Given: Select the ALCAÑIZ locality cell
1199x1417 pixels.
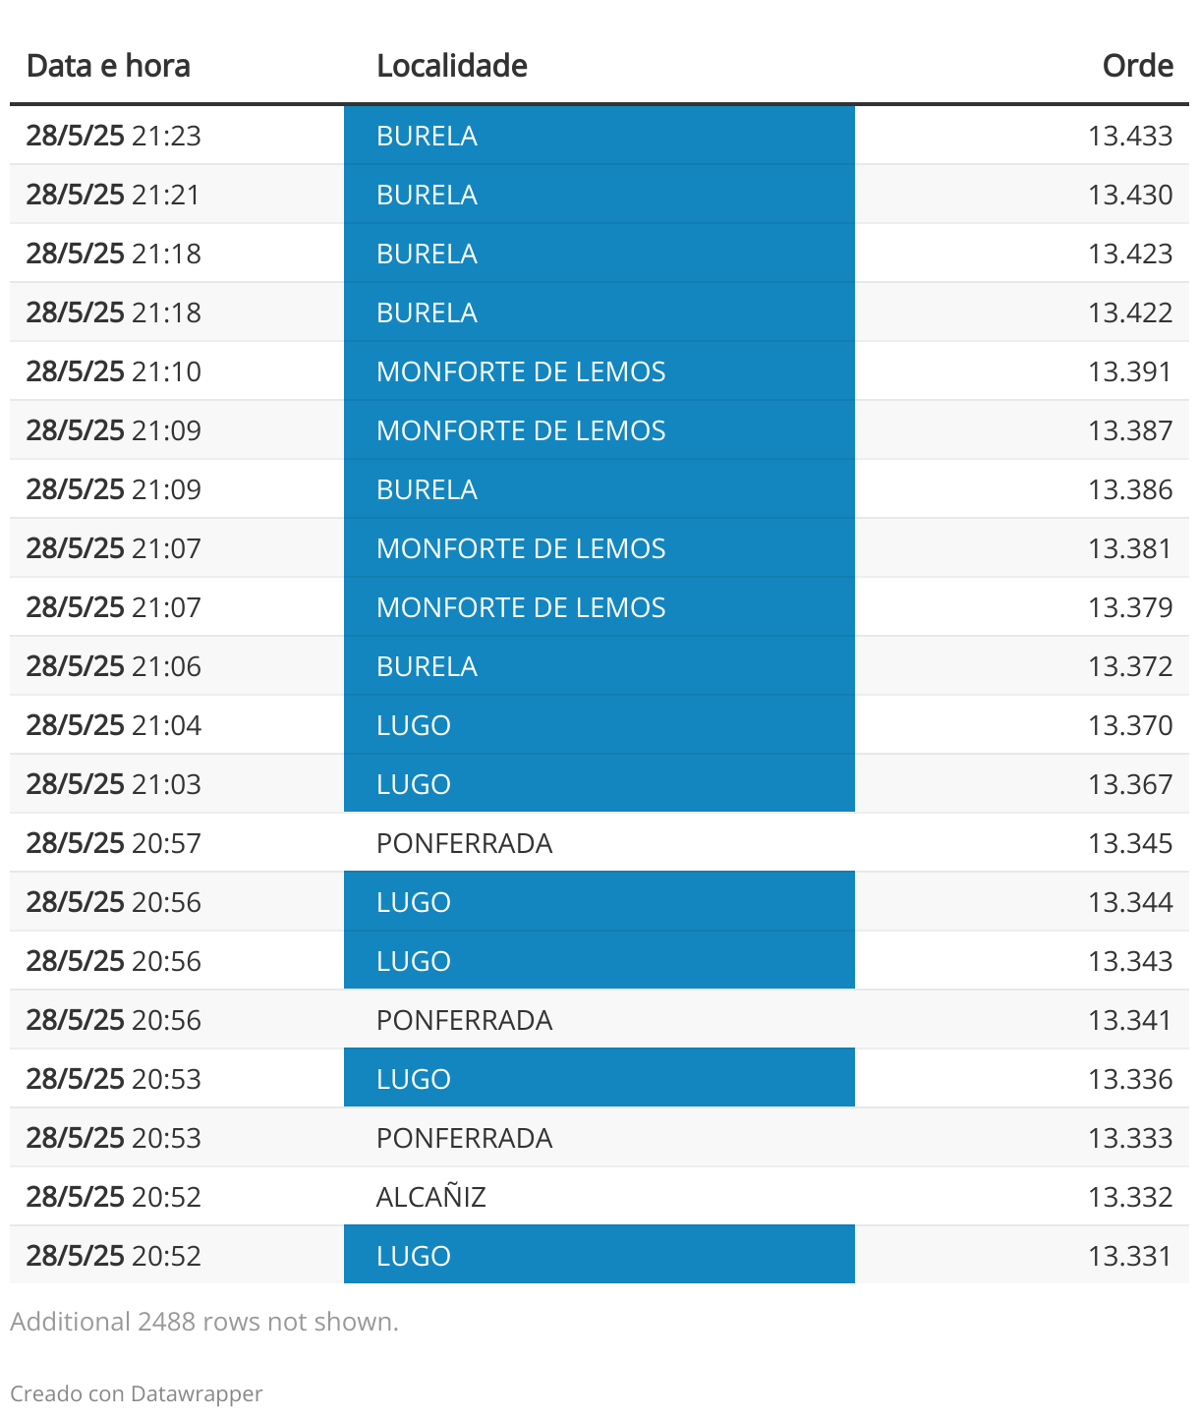Looking at the screenshot, I should pos(599,1197).
